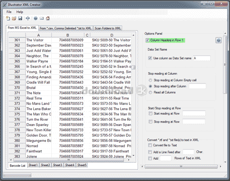This screenshot has width=230, height=181.
Task: Click cell 'Brutal' in column A
Action: [38, 88]
